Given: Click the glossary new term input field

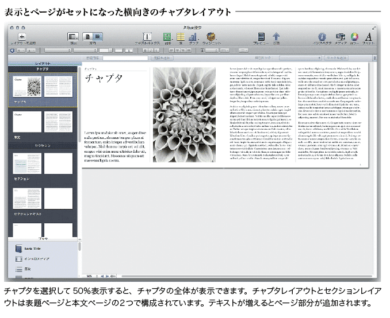Looking at the screenshot, I should coord(125,58).
